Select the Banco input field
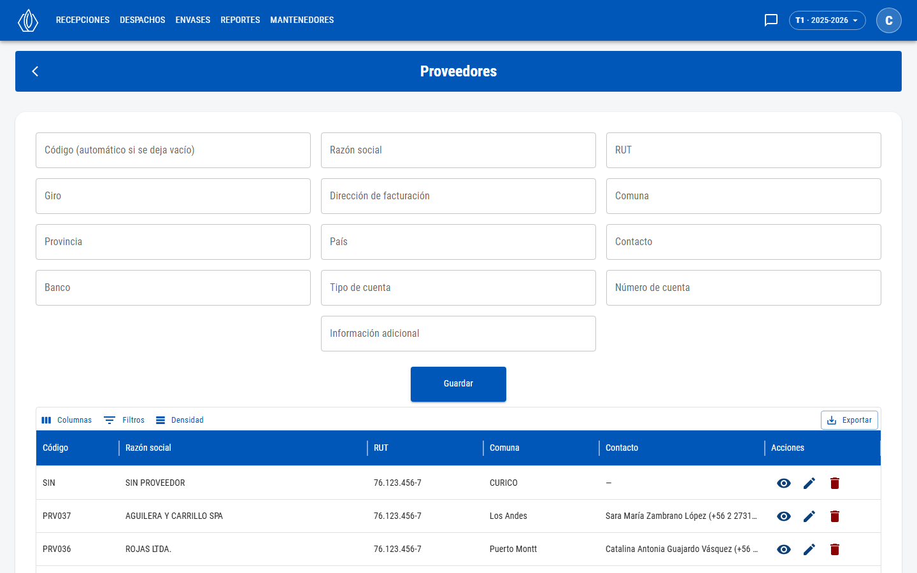This screenshot has width=917, height=573. [173, 288]
